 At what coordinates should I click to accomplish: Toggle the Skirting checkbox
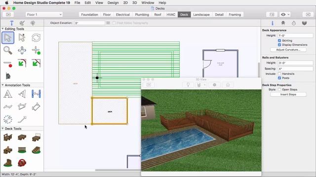coord(279,40)
